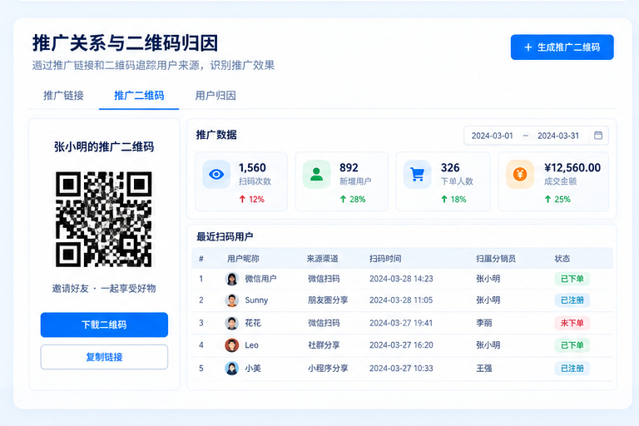Screen dimensions: 639x426
Task: Click the 归属分销员 column header
Action: click(496, 259)
